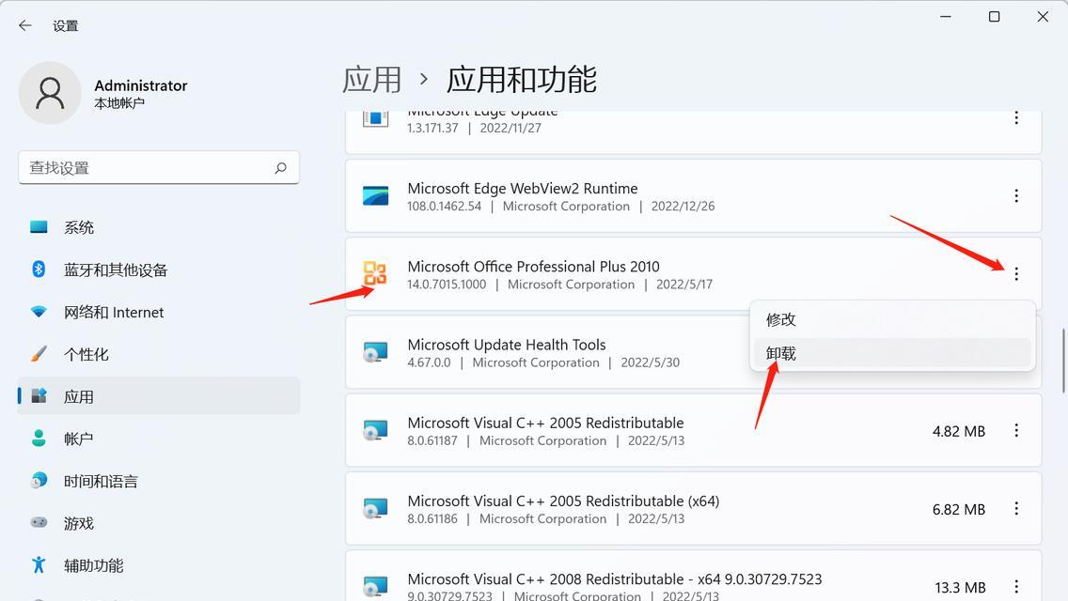Open the 系统 settings category

click(159, 227)
